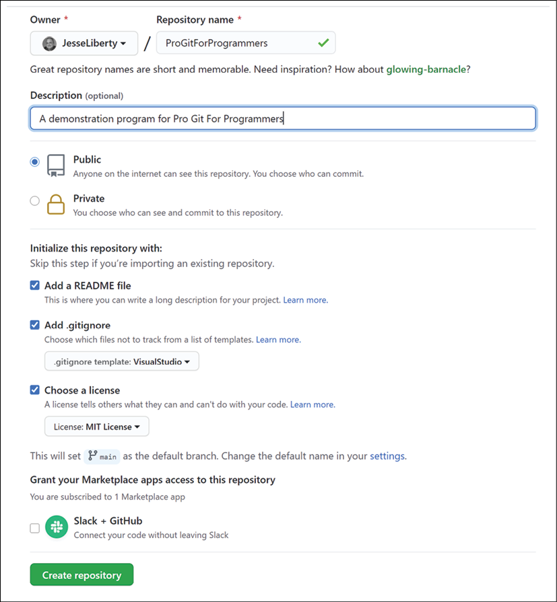Image resolution: width=557 pixels, height=602 pixels.
Task: Select the Private radio button
Action: point(34,201)
